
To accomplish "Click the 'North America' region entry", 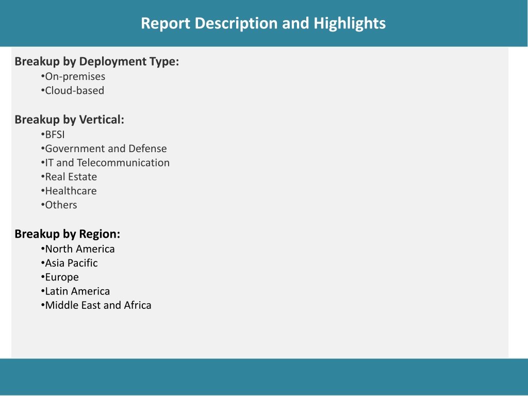I will 78,249.
